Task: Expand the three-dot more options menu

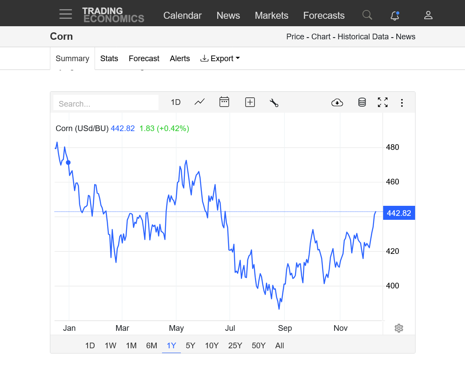Action: click(x=402, y=103)
